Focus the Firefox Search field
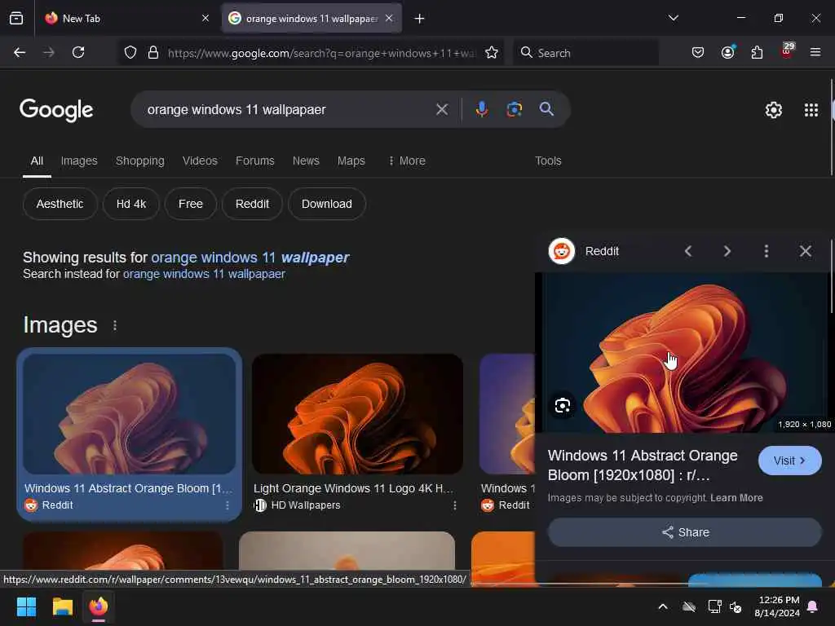835x626 pixels. point(585,53)
